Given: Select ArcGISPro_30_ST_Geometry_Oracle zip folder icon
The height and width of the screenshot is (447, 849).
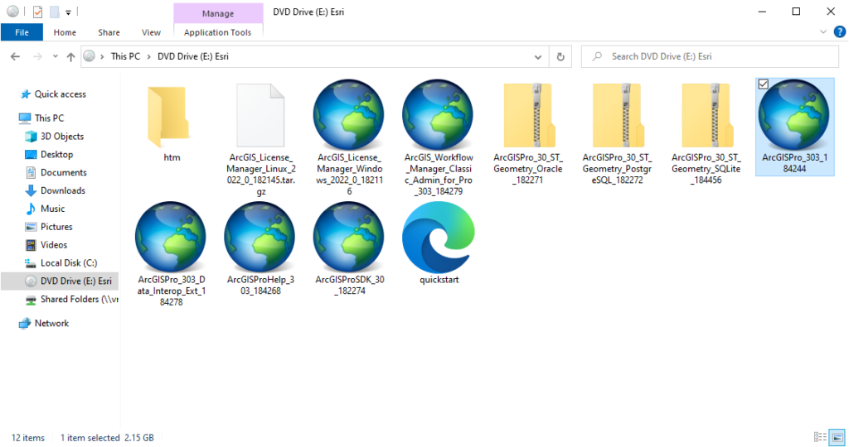Looking at the screenshot, I should 529,115.
